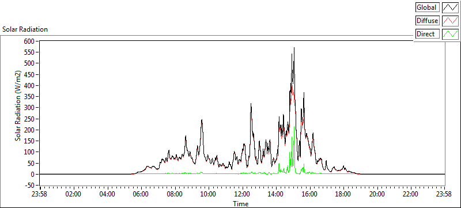Click the 10:00 x-axis tick label
Image resolution: width=461 pixels, height=208 pixels.
click(209, 194)
